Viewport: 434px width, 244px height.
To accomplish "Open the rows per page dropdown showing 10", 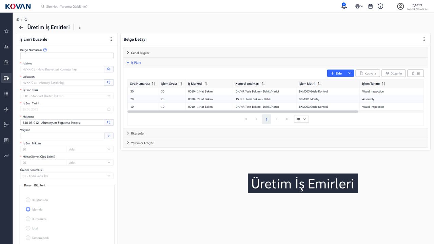I will [x=301, y=119].
